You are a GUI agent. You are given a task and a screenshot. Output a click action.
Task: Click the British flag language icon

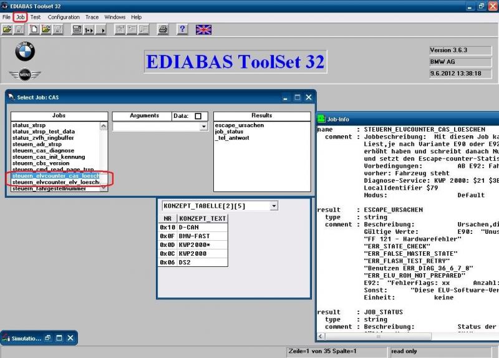[x=203, y=29]
